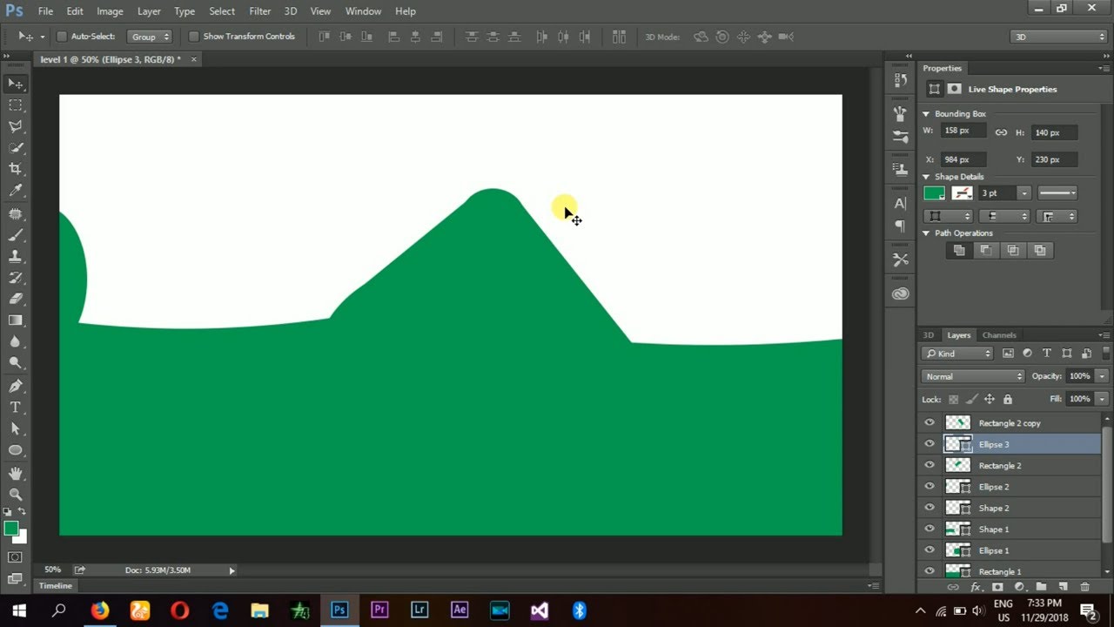Click the shape fill color swatch
Viewport: 1114px width, 627px height.
tap(935, 193)
